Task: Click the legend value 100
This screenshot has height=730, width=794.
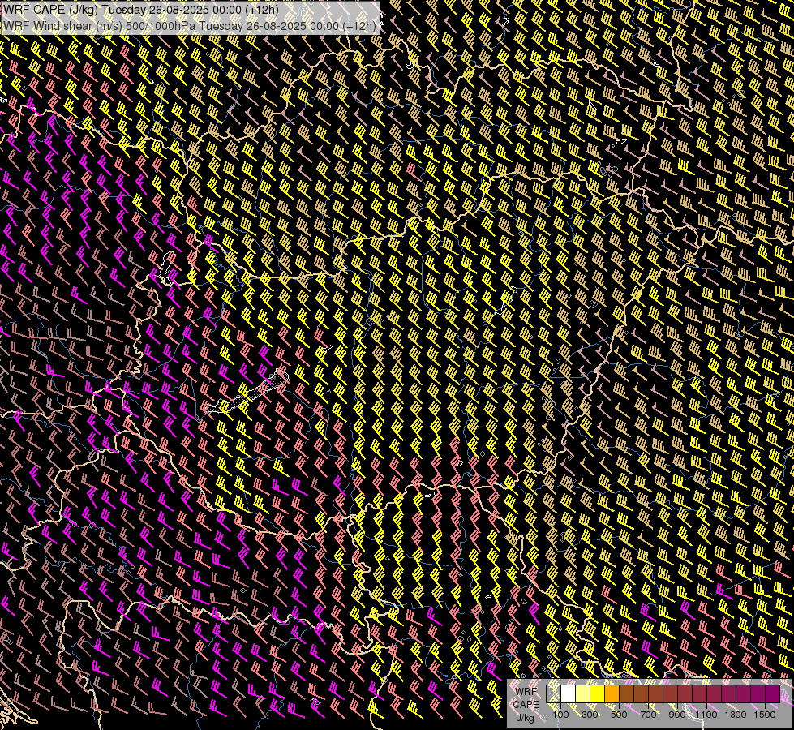Action: click(x=560, y=715)
